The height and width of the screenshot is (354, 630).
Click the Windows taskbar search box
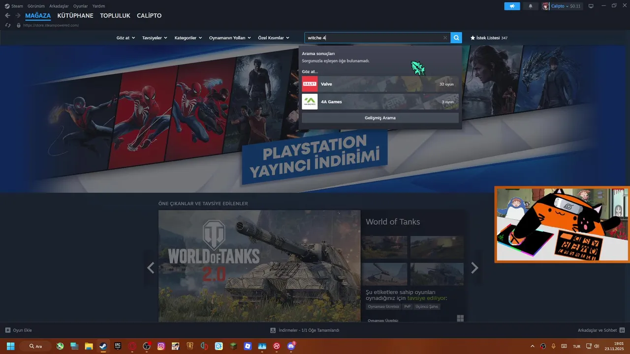(x=36, y=346)
